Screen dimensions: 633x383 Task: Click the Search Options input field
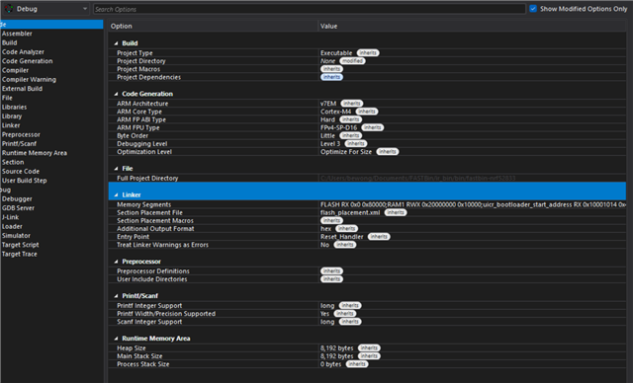(x=310, y=9)
